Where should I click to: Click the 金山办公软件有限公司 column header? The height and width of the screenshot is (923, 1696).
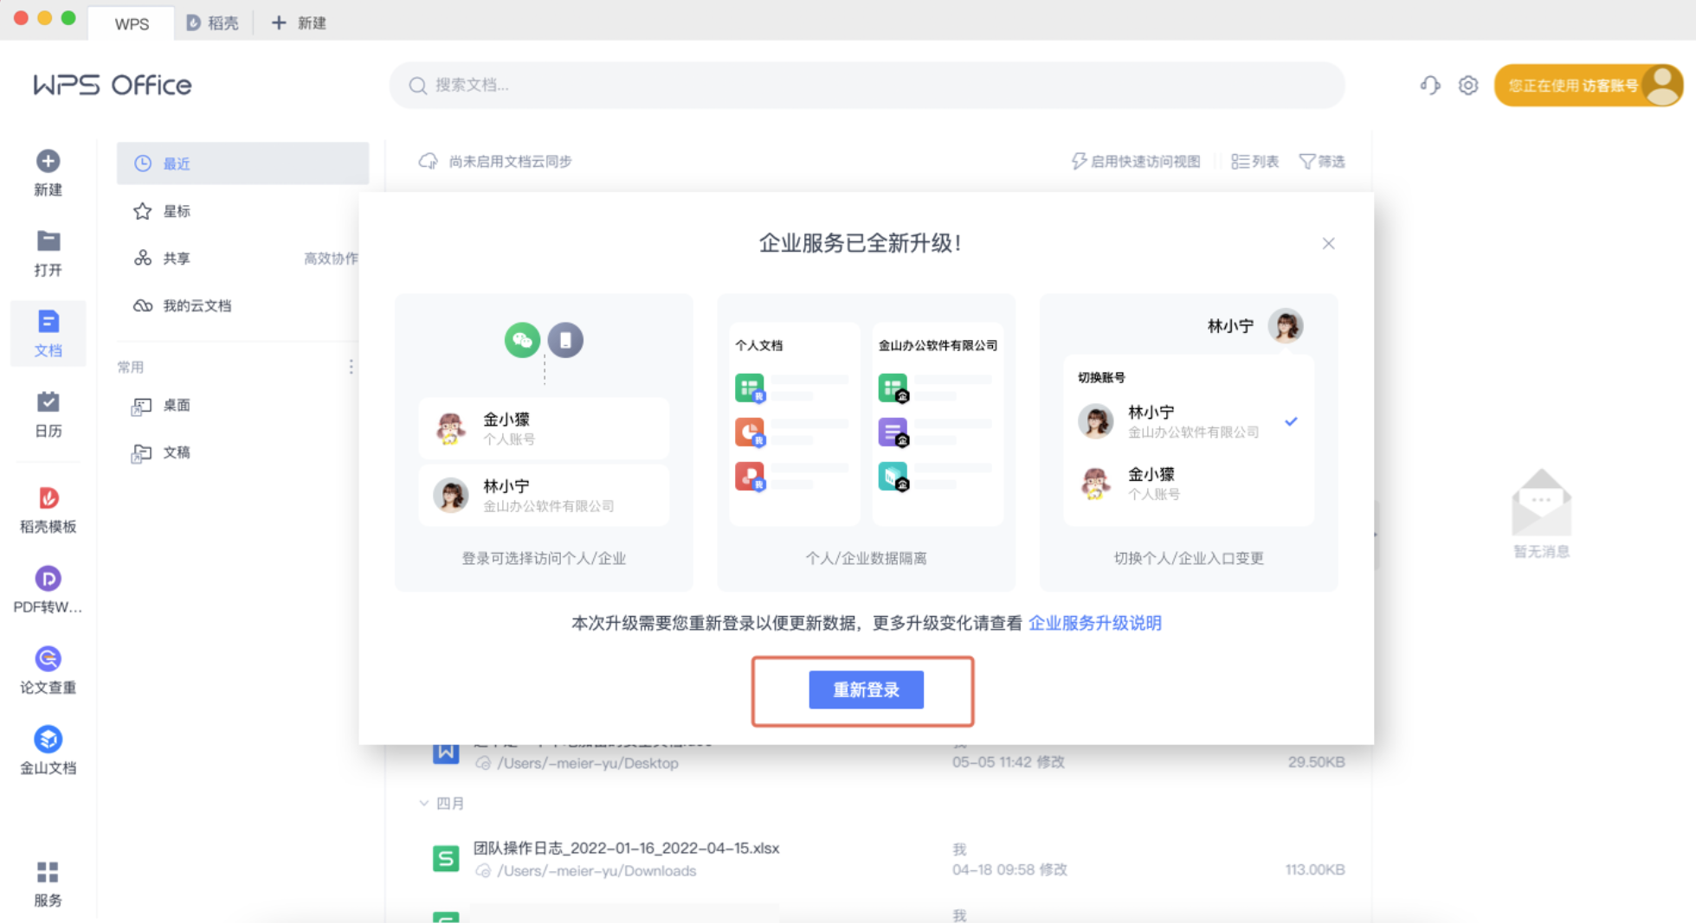click(938, 345)
